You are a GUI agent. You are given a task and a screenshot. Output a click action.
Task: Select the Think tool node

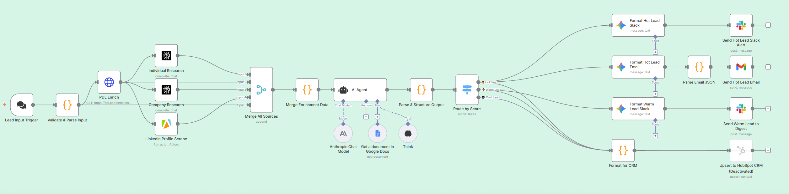408,134
